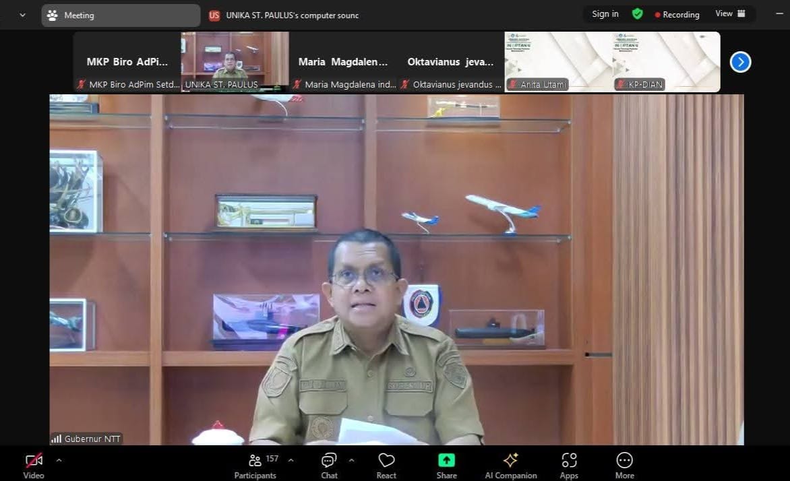Viewport: 790px width, 481px height.
Task: Show next participants with blue arrow
Action: pos(740,62)
